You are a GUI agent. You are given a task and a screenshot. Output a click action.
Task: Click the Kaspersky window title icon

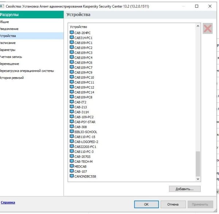pos(2,6)
